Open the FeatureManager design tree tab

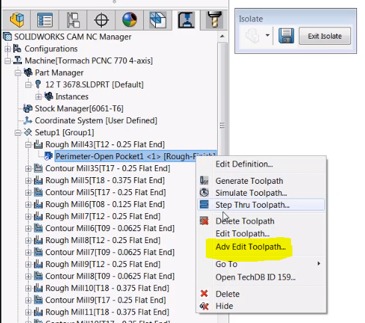click(17, 20)
